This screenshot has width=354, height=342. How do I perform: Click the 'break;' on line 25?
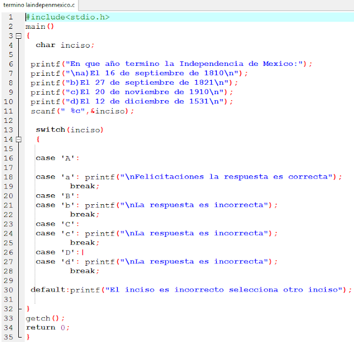[85, 243]
